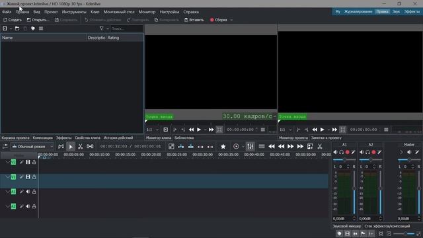The height and width of the screenshot is (238, 423).
Task: Select the razor (scissors) tool in timeline toolbar
Action: [x=80, y=147]
